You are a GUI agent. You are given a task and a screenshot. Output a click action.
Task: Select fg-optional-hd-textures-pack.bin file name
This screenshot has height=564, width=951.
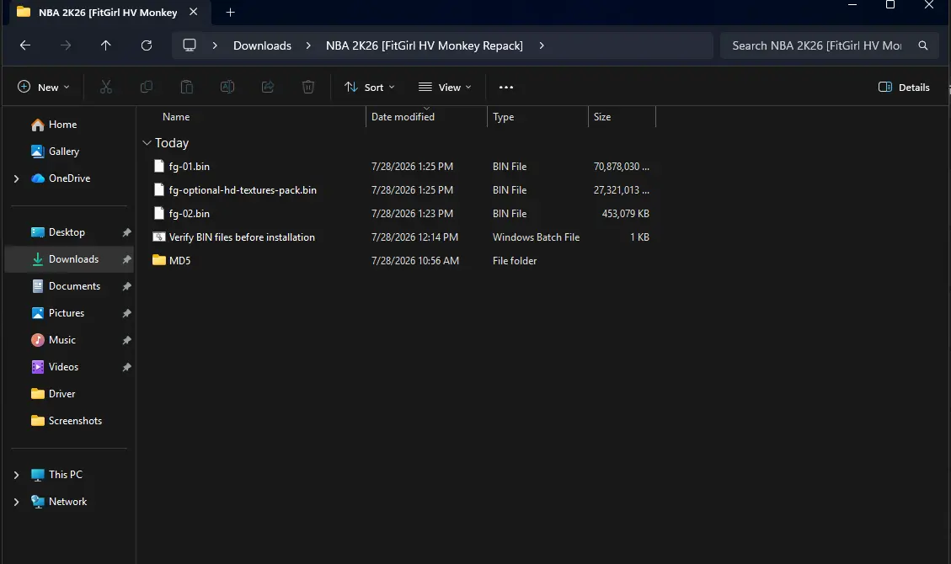(243, 189)
